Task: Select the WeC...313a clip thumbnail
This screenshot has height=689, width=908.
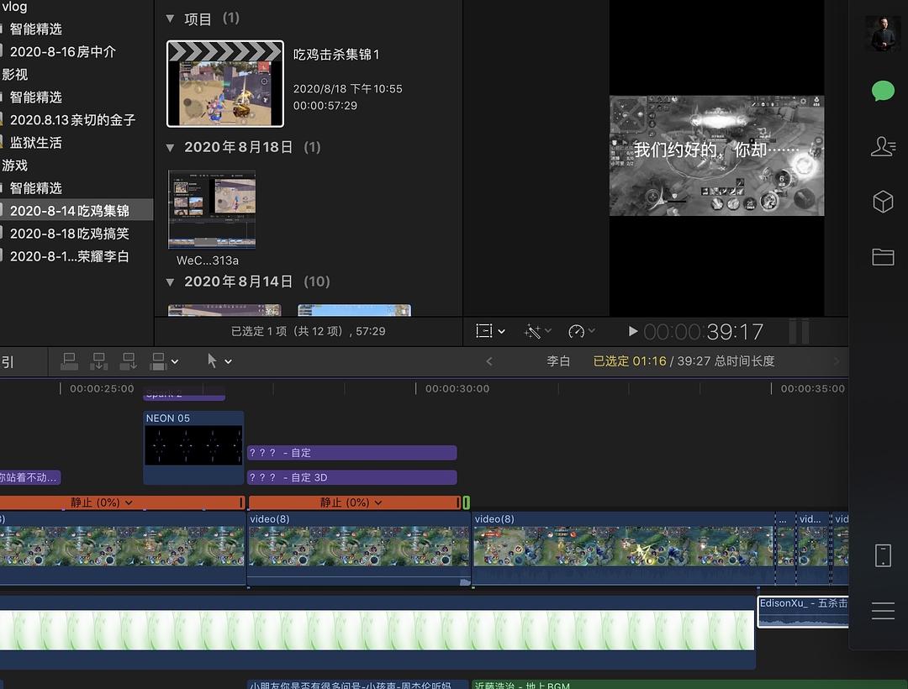Action: [x=211, y=209]
